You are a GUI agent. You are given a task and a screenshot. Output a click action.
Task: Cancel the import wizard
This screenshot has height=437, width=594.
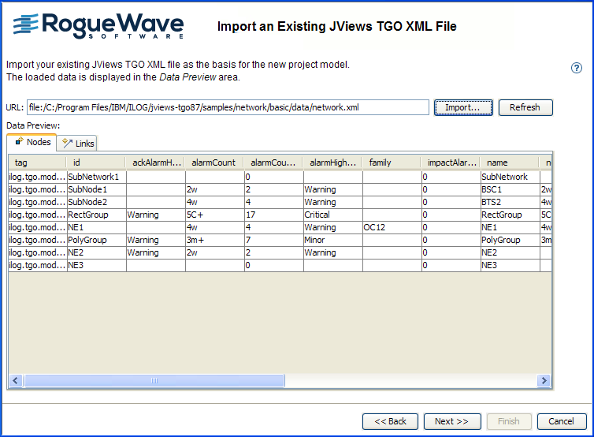point(561,421)
